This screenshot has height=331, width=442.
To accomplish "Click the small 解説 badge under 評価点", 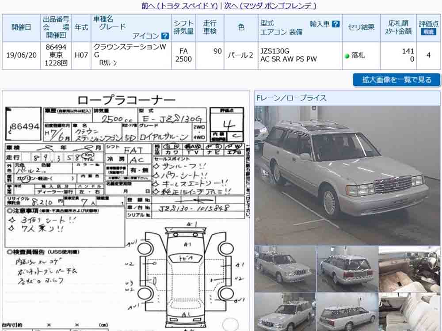I will pyautogui.click(x=428, y=32).
